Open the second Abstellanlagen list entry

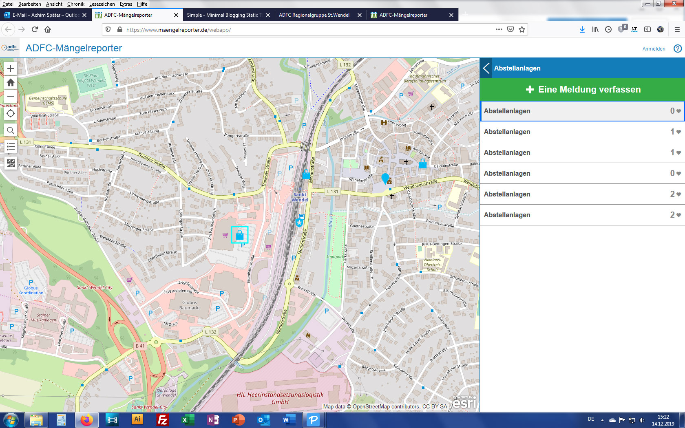[583, 132]
